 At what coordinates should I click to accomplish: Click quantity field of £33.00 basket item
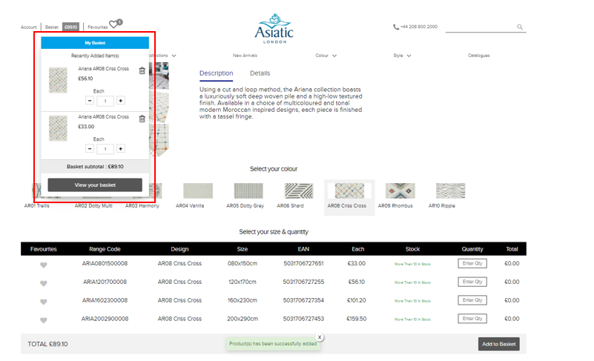click(x=105, y=149)
